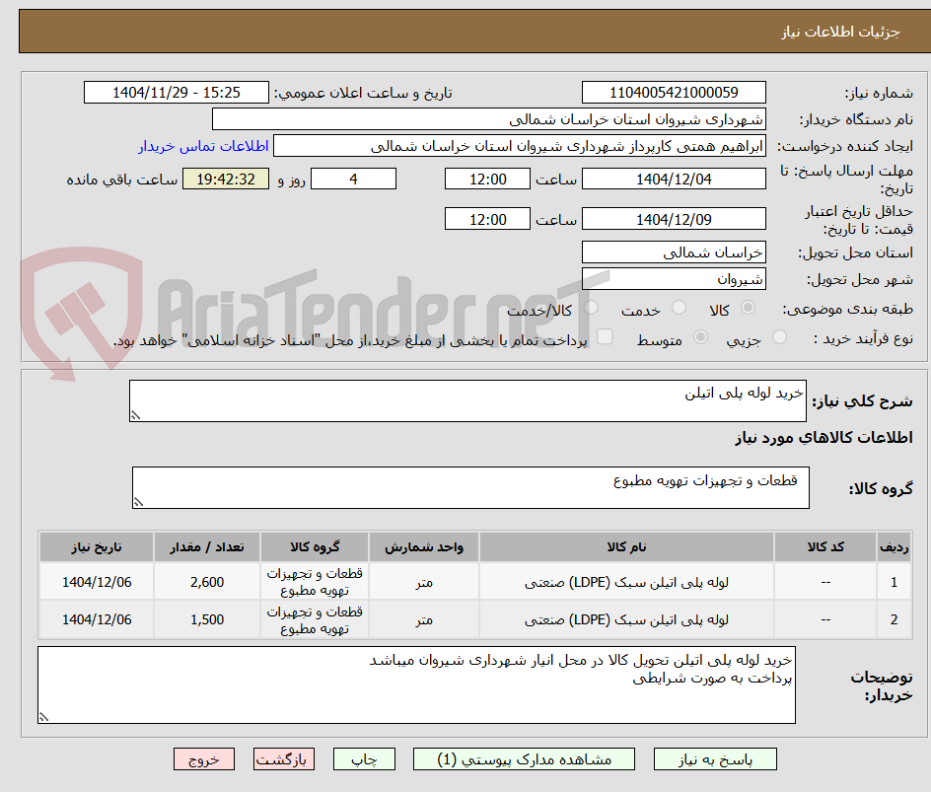Select the متوسط purchase type radio

coord(700,337)
